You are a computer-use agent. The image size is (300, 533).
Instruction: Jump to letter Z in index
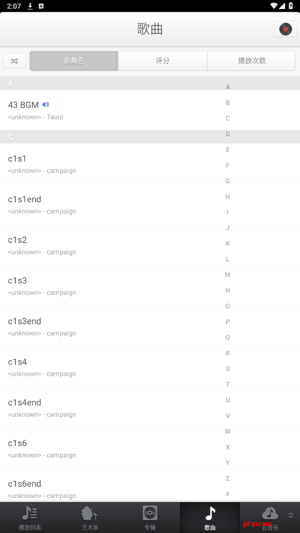point(228,478)
